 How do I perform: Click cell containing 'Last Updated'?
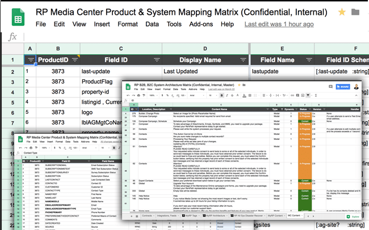pos(205,71)
